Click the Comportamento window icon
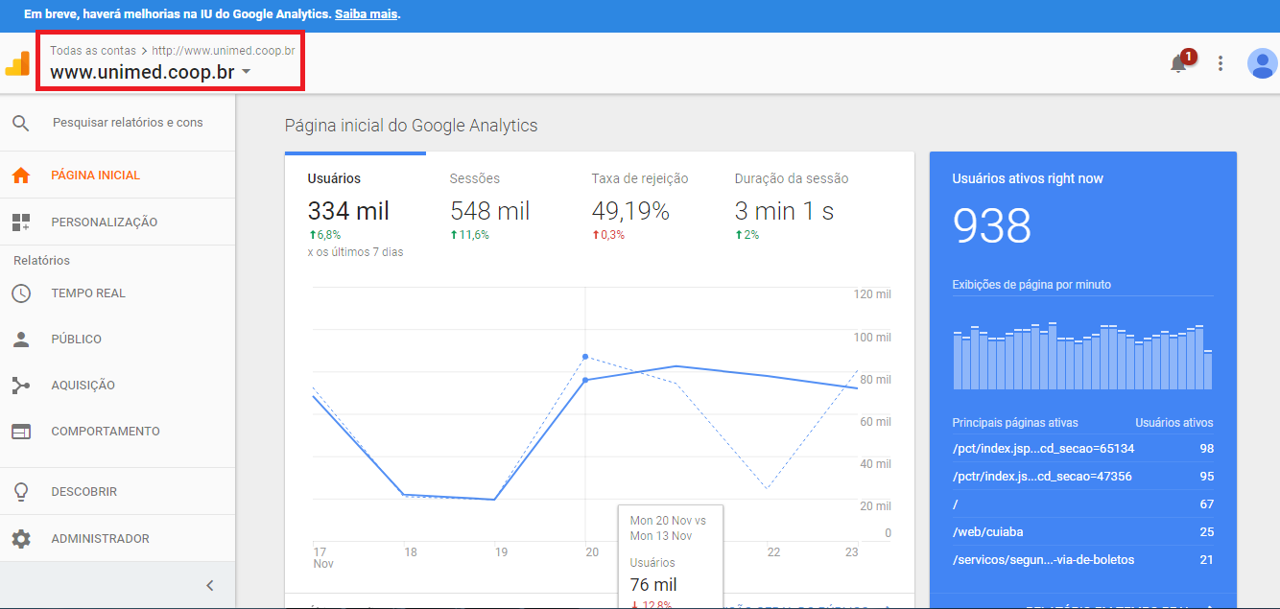This screenshot has height=609, width=1280. 21,432
